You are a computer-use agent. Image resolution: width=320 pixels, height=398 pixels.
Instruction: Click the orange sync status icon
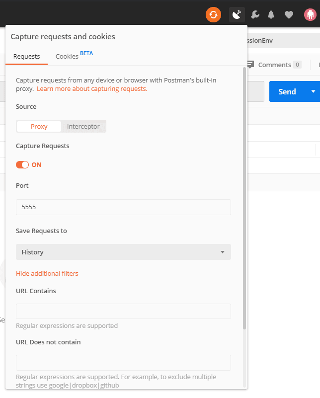coord(213,15)
